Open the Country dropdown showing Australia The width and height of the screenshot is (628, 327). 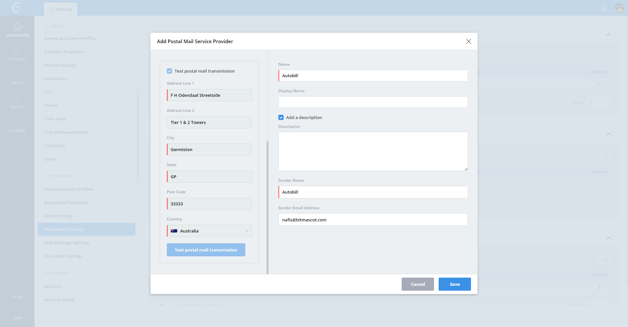pyautogui.click(x=209, y=231)
